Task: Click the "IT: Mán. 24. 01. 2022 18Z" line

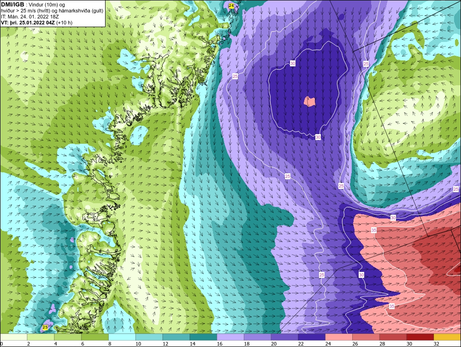Action: click(30, 17)
